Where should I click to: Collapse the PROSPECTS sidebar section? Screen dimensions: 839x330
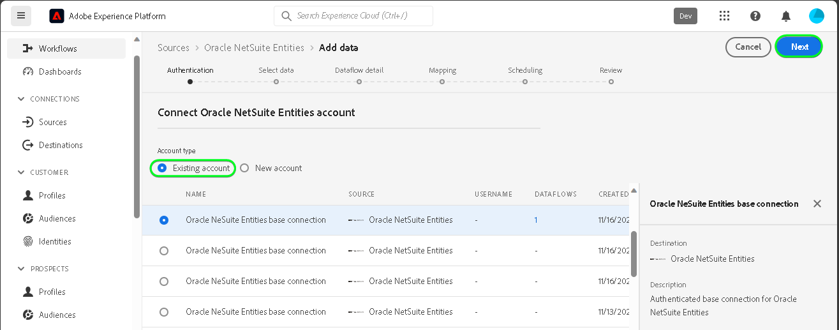point(21,269)
